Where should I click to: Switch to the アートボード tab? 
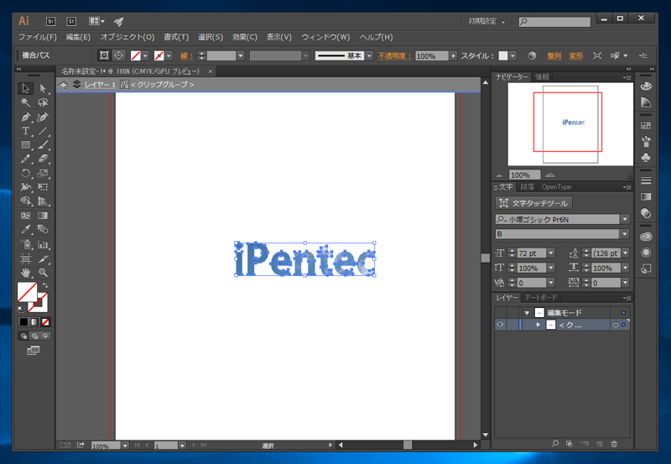pos(541,298)
